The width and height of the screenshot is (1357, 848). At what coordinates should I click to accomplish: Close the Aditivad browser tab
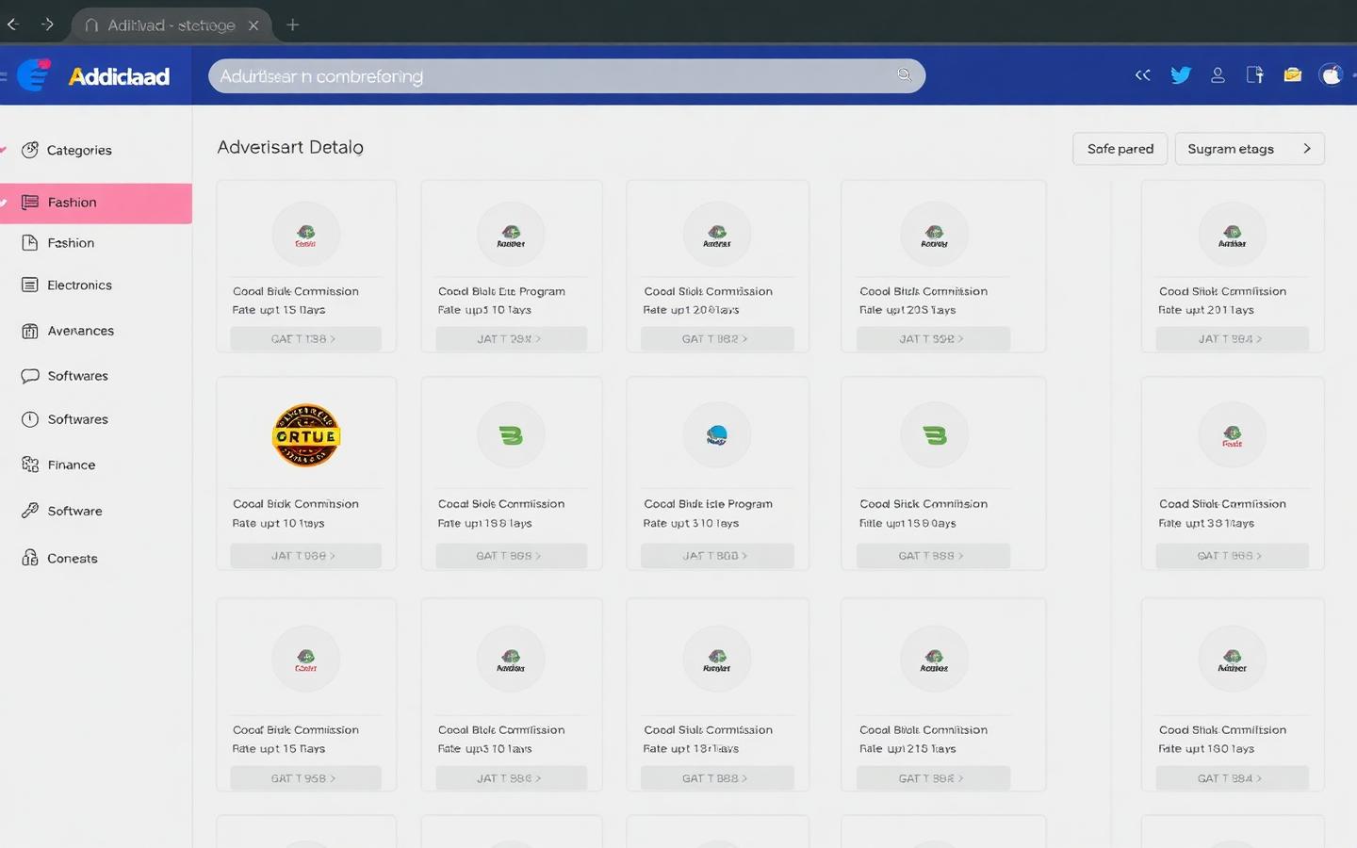click(x=253, y=25)
